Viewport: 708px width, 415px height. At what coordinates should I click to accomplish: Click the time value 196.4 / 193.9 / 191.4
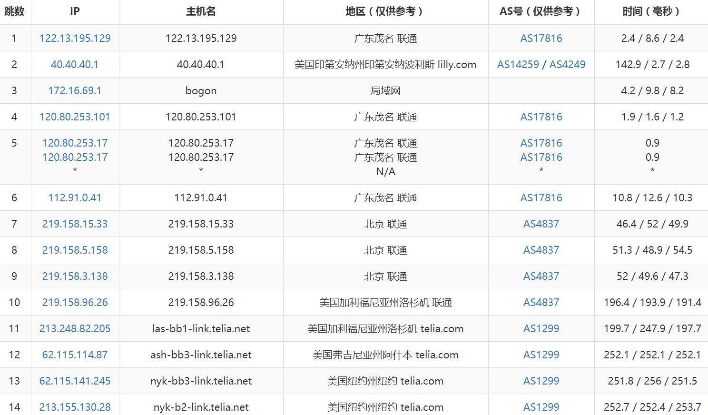click(652, 302)
